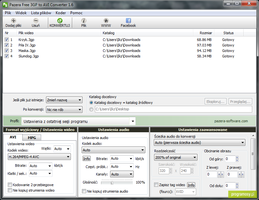This screenshot has width=259, height=200.
Task: Open the Ścieżka audio do konwersji dropdown
Action: point(199,143)
